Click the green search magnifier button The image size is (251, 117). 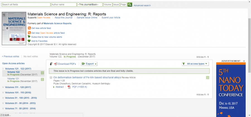click(x=130, y=5)
